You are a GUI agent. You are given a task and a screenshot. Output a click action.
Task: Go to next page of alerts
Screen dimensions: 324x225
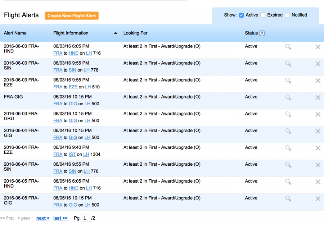[43, 218]
